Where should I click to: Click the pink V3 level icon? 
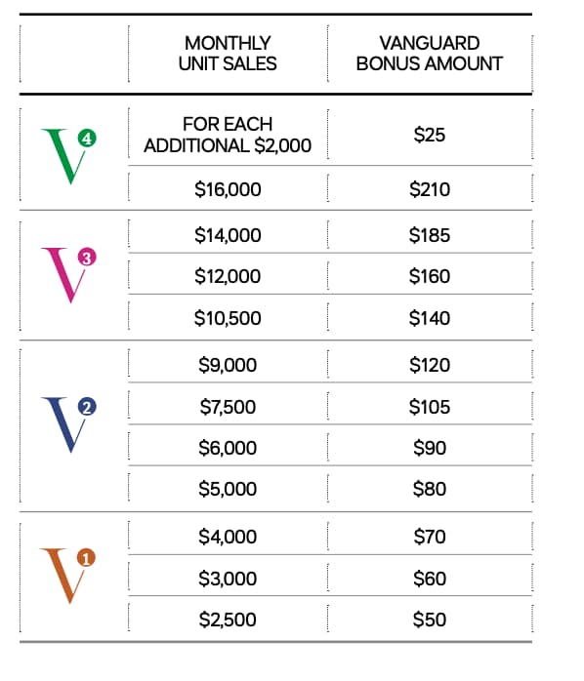pyautogui.click(x=68, y=275)
